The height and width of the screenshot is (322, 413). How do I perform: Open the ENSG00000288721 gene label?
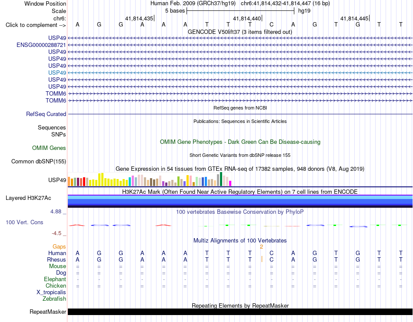[x=41, y=45]
